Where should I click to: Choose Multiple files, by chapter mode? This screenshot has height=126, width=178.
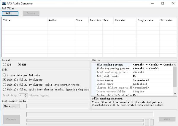[x=23, y=80]
